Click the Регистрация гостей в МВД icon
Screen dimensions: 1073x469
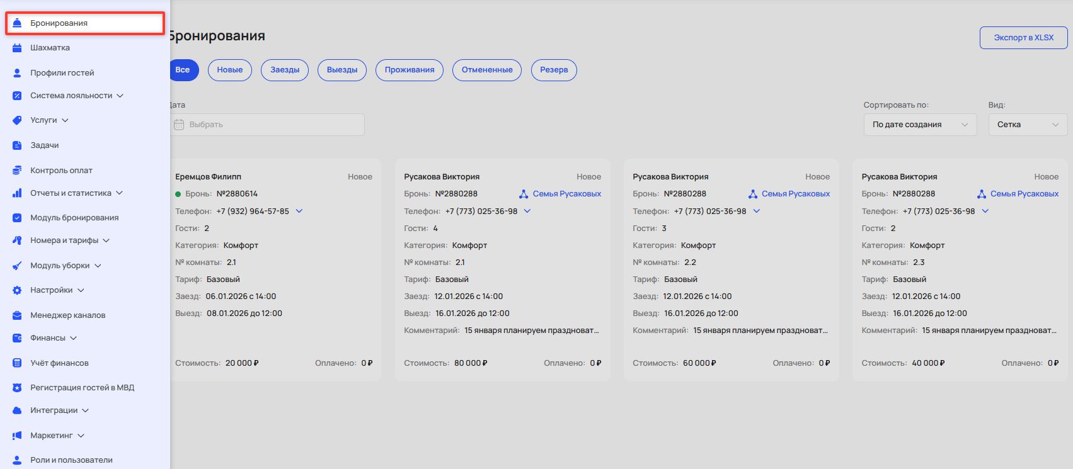coord(17,388)
